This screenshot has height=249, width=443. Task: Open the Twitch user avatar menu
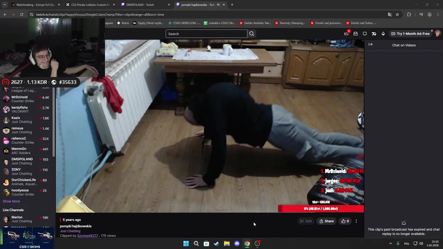[x=437, y=34]
